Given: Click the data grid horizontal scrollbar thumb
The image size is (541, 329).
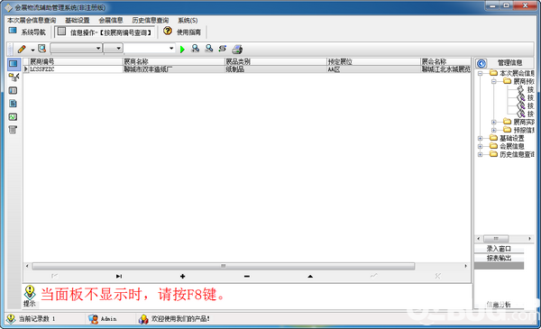Looking at the screenshot, I should click(x=224, y=266).
